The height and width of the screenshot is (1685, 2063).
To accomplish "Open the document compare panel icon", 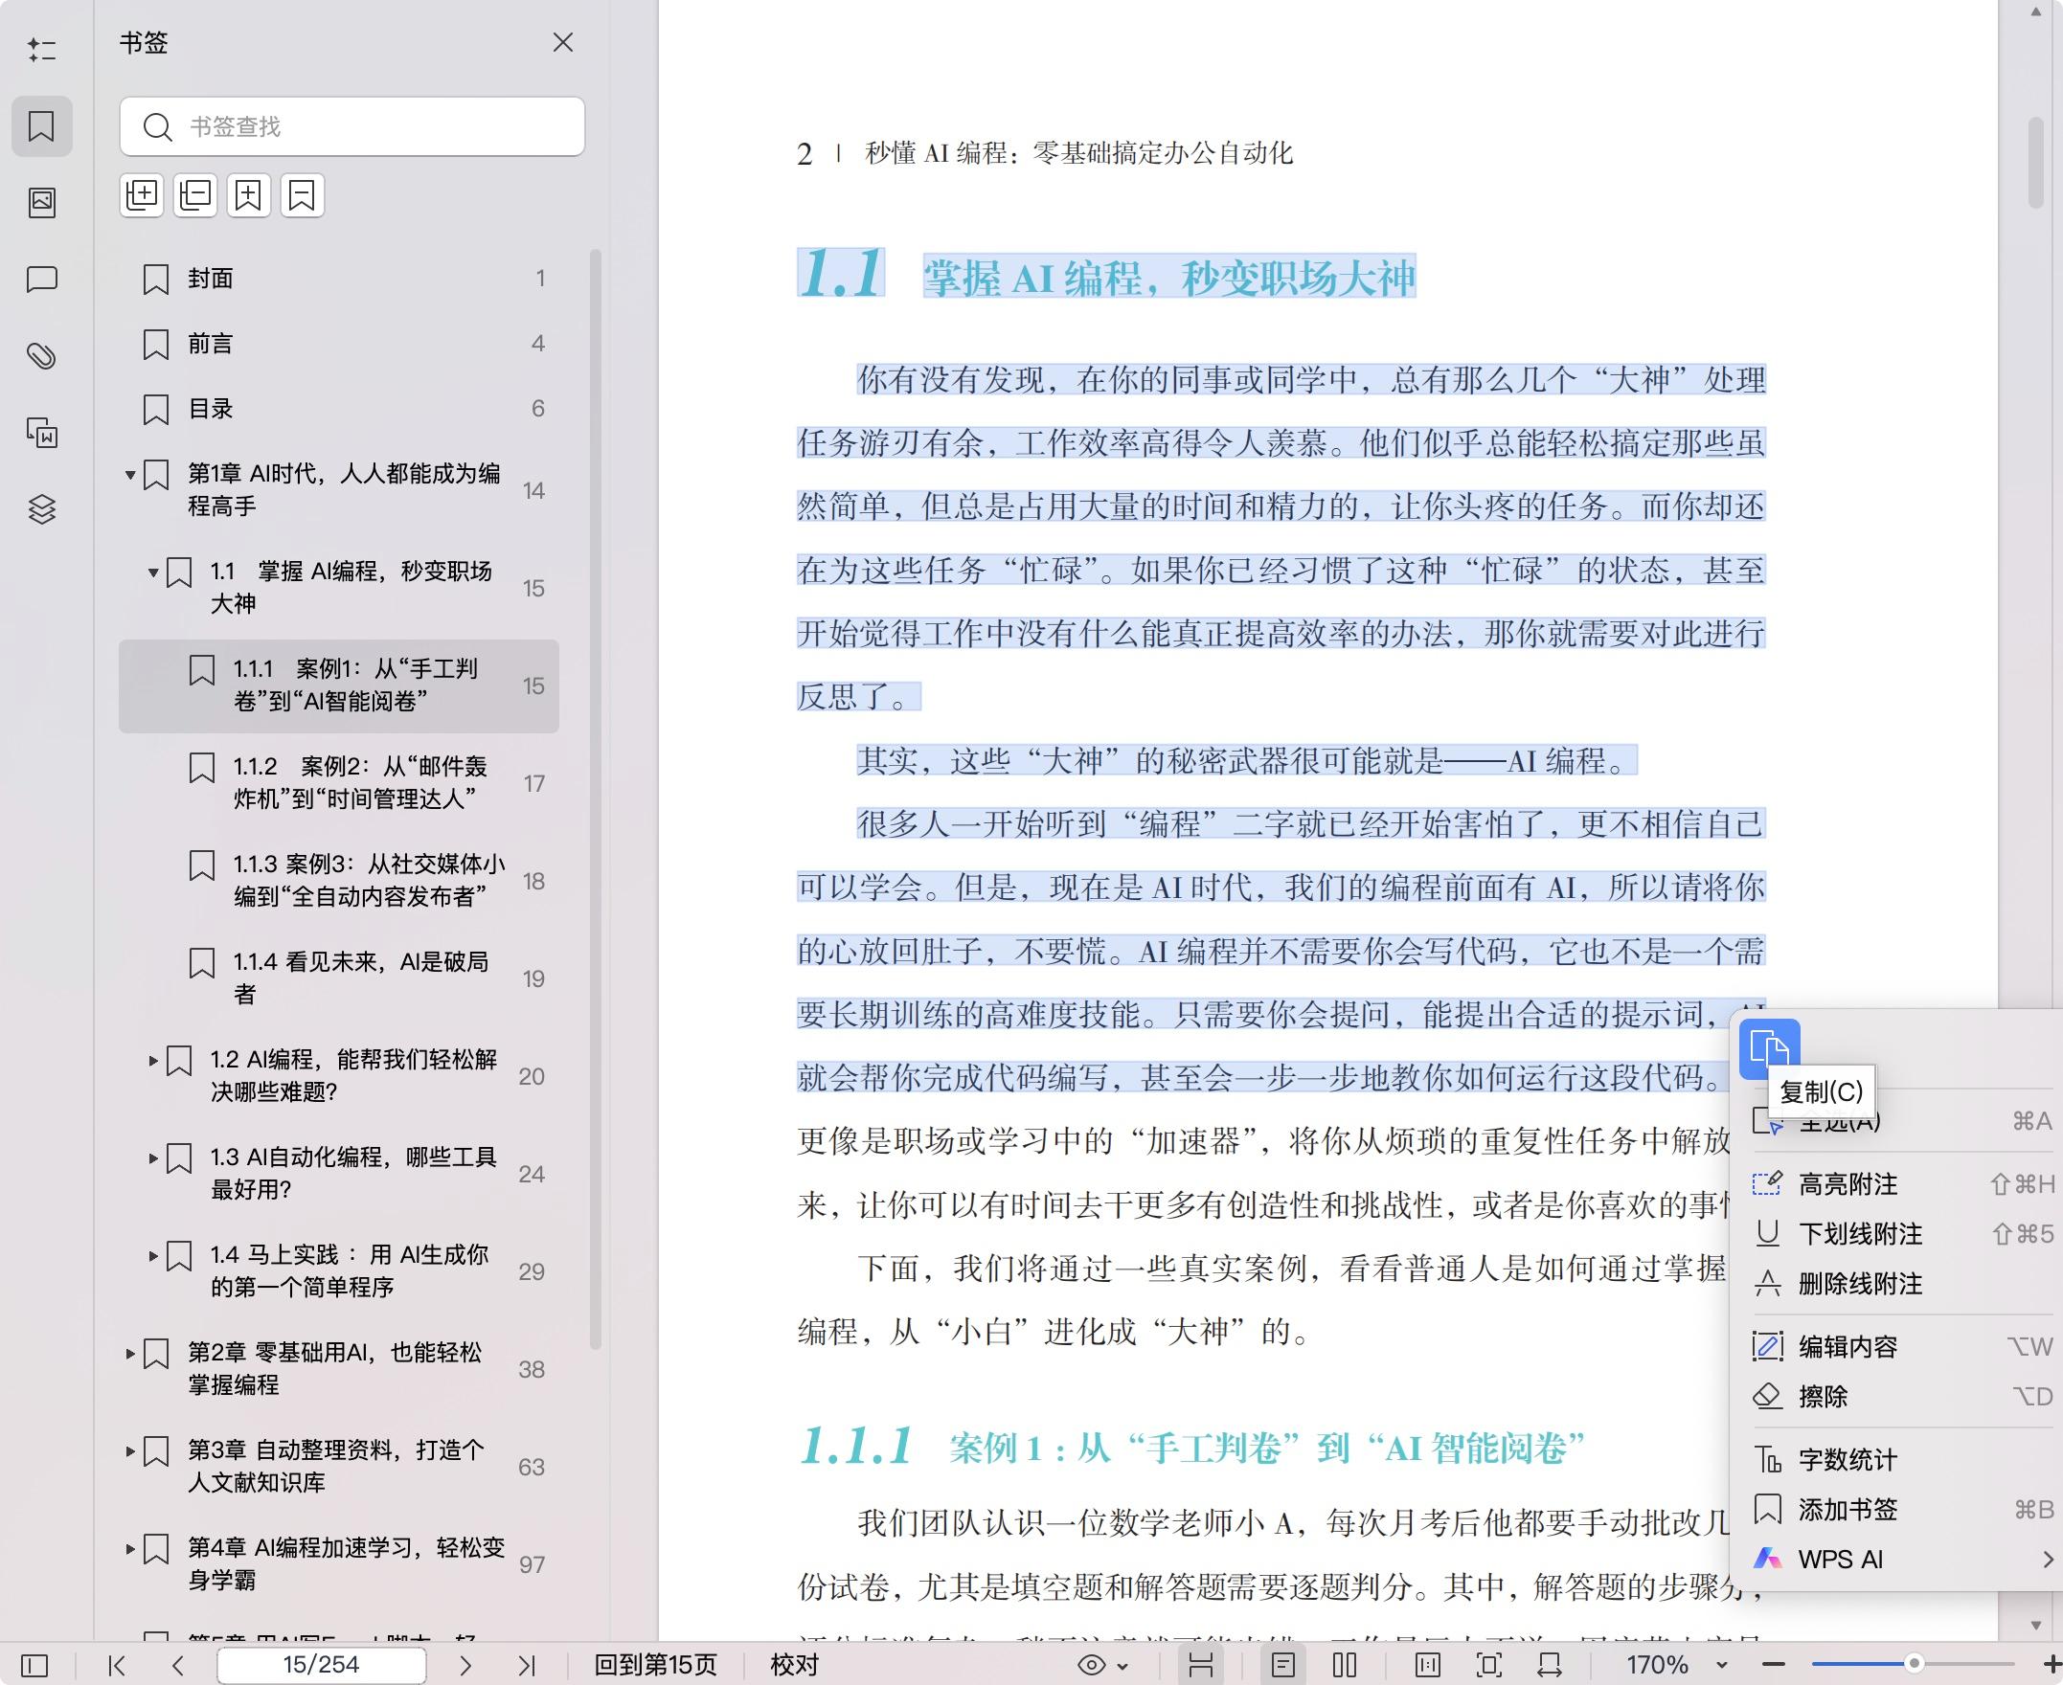I will point(42,433).
